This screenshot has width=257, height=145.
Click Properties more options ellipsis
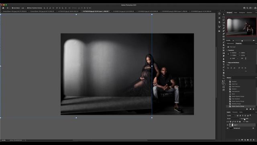click(x=246, y=71)
